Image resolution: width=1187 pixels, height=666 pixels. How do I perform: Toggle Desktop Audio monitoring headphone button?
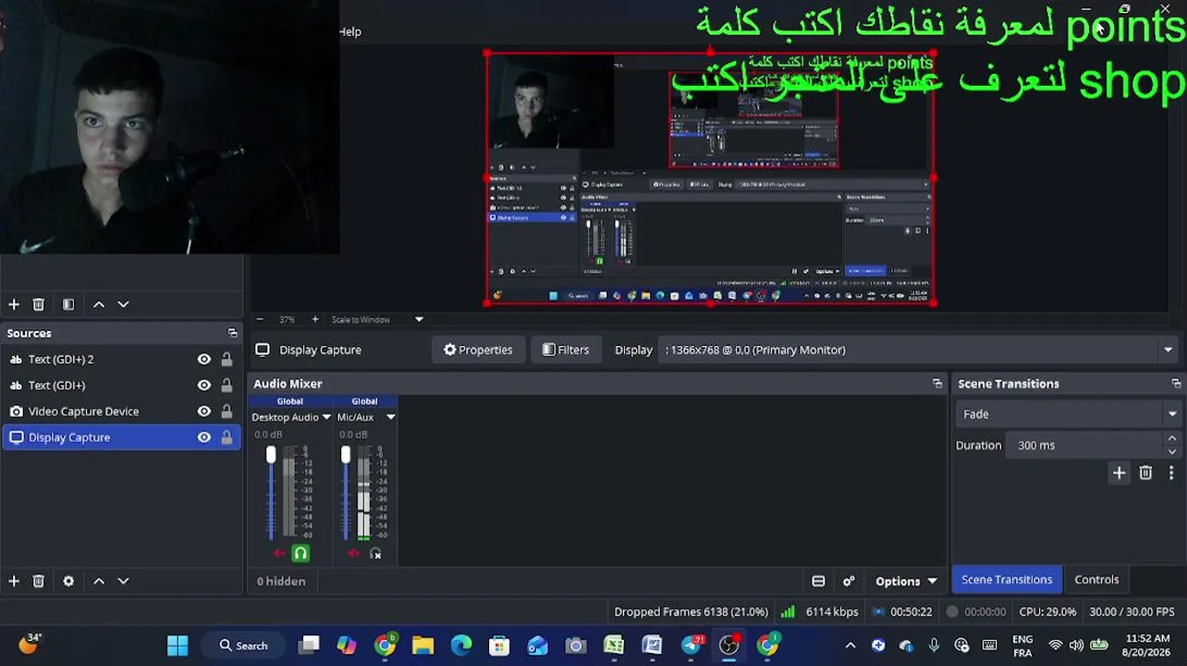tap(300, 553)
